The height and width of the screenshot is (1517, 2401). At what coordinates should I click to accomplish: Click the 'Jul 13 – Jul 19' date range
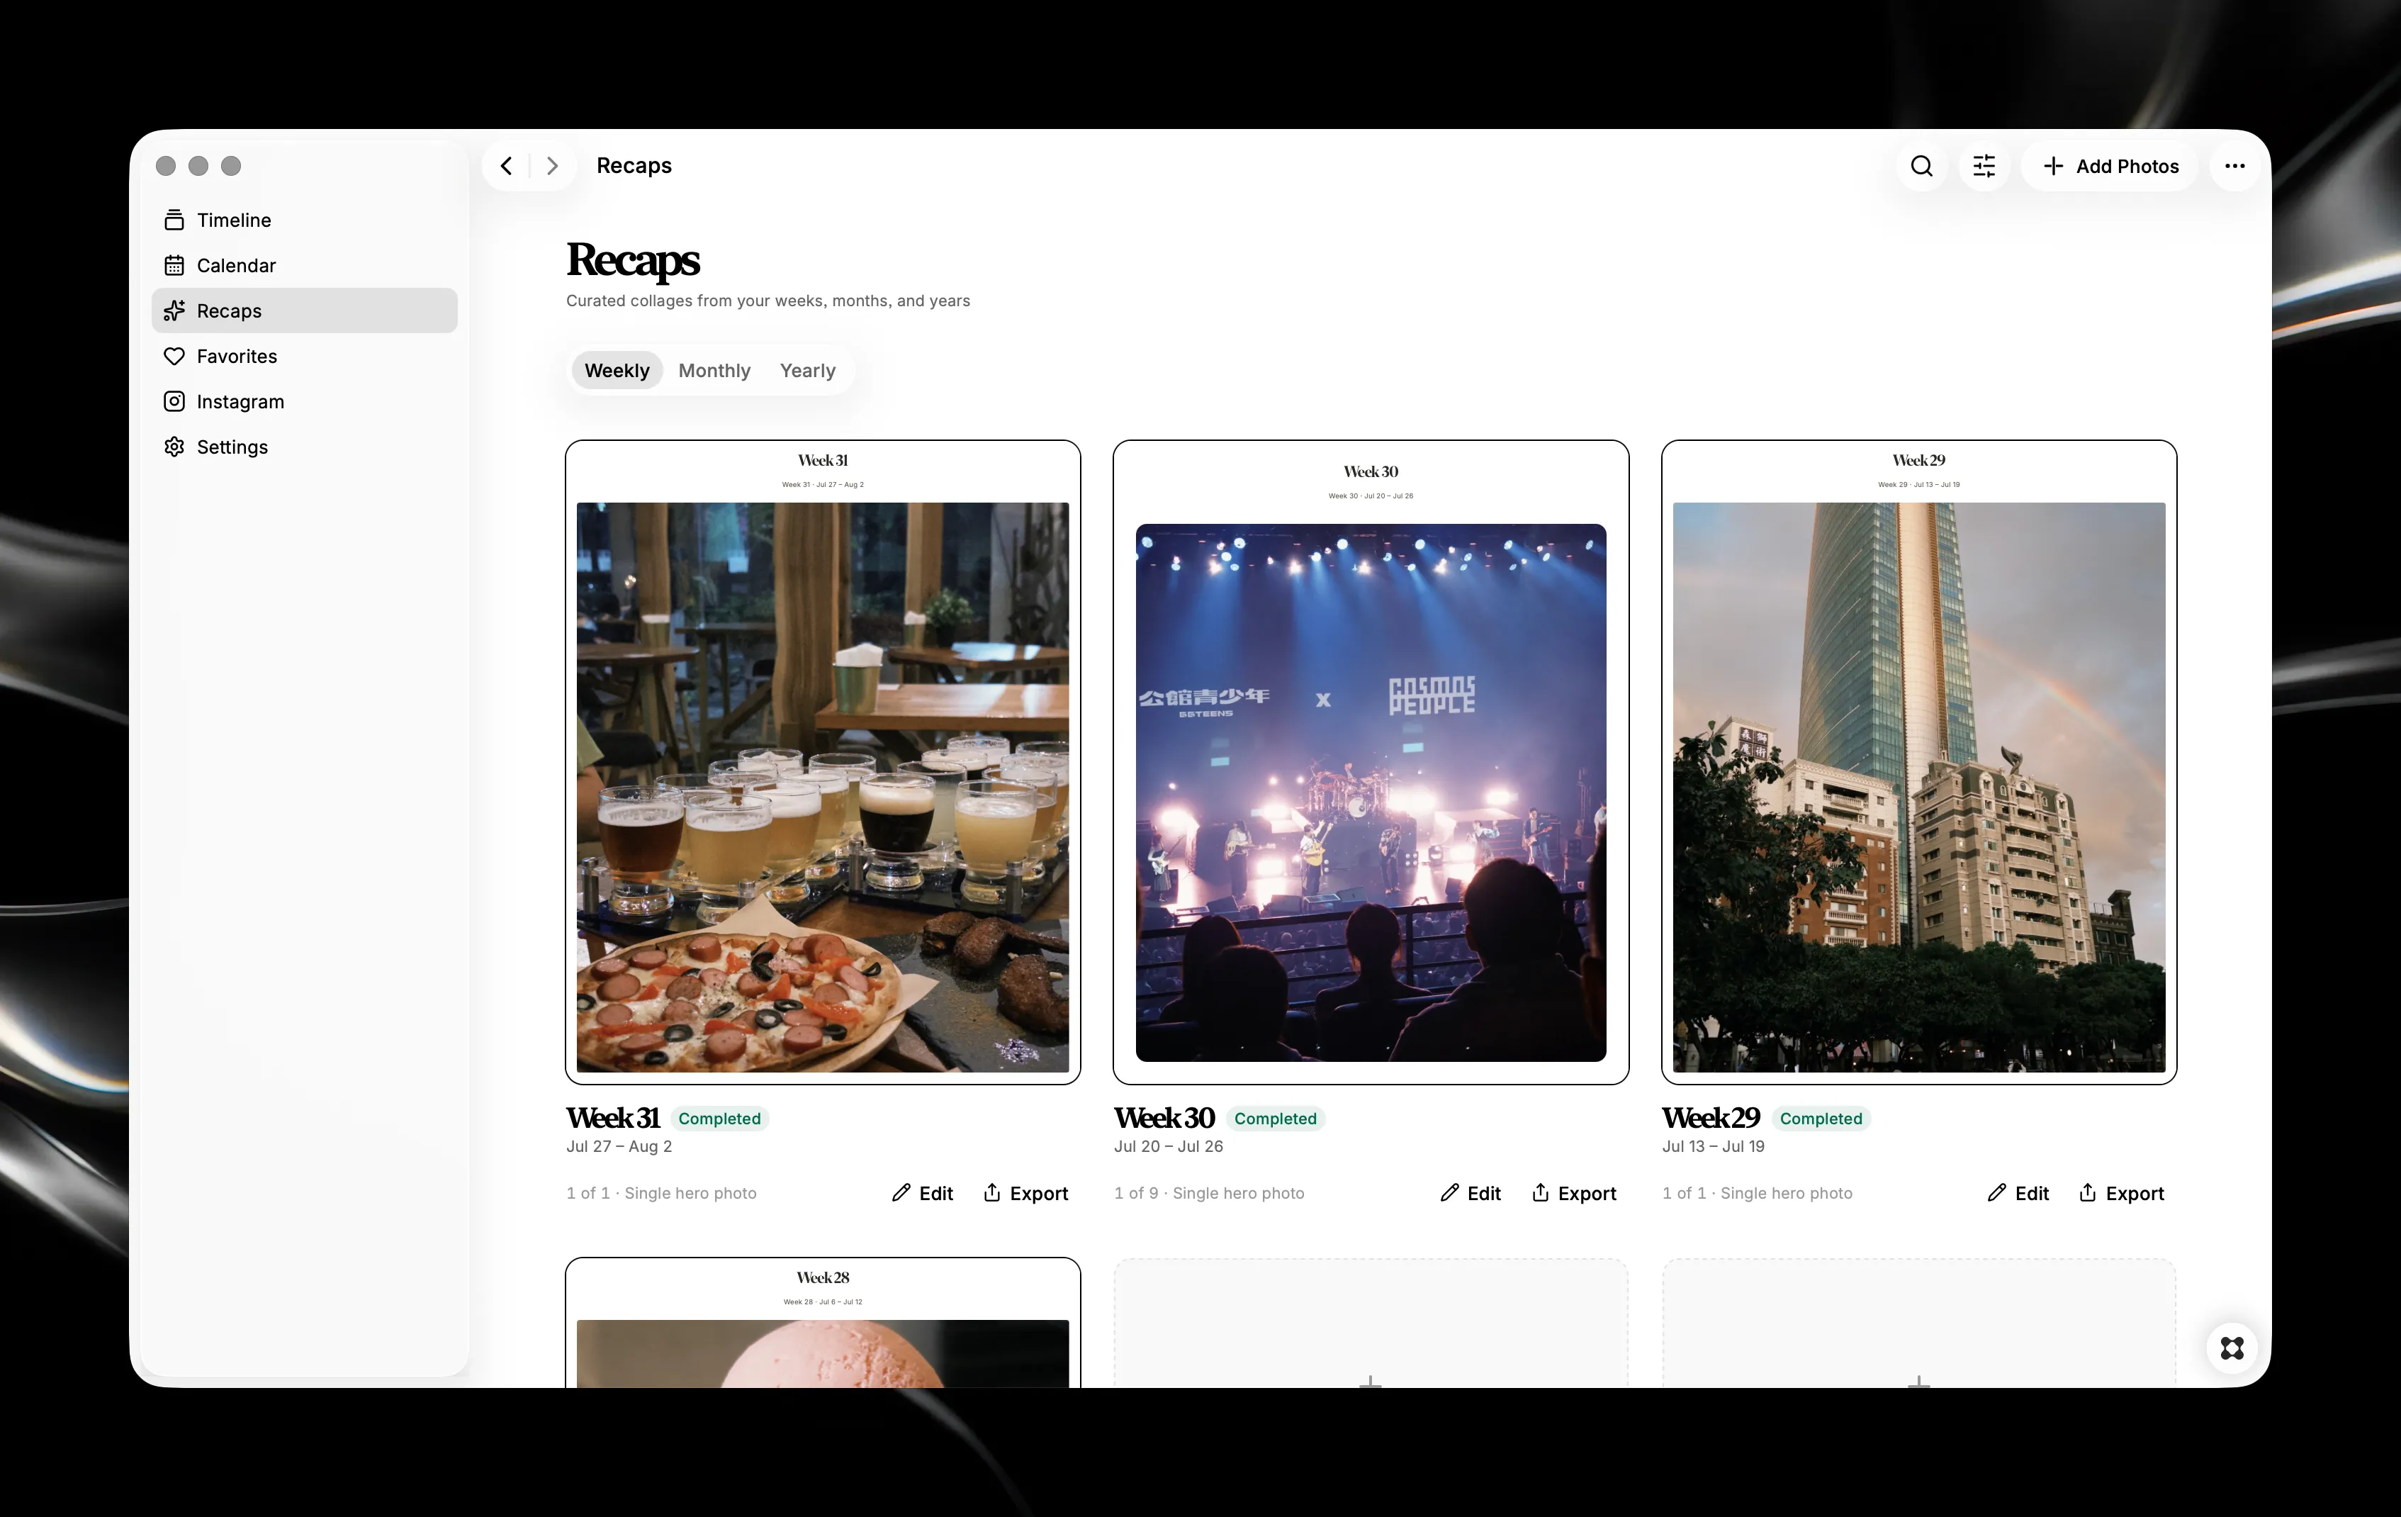[x=1713, y=1146]
